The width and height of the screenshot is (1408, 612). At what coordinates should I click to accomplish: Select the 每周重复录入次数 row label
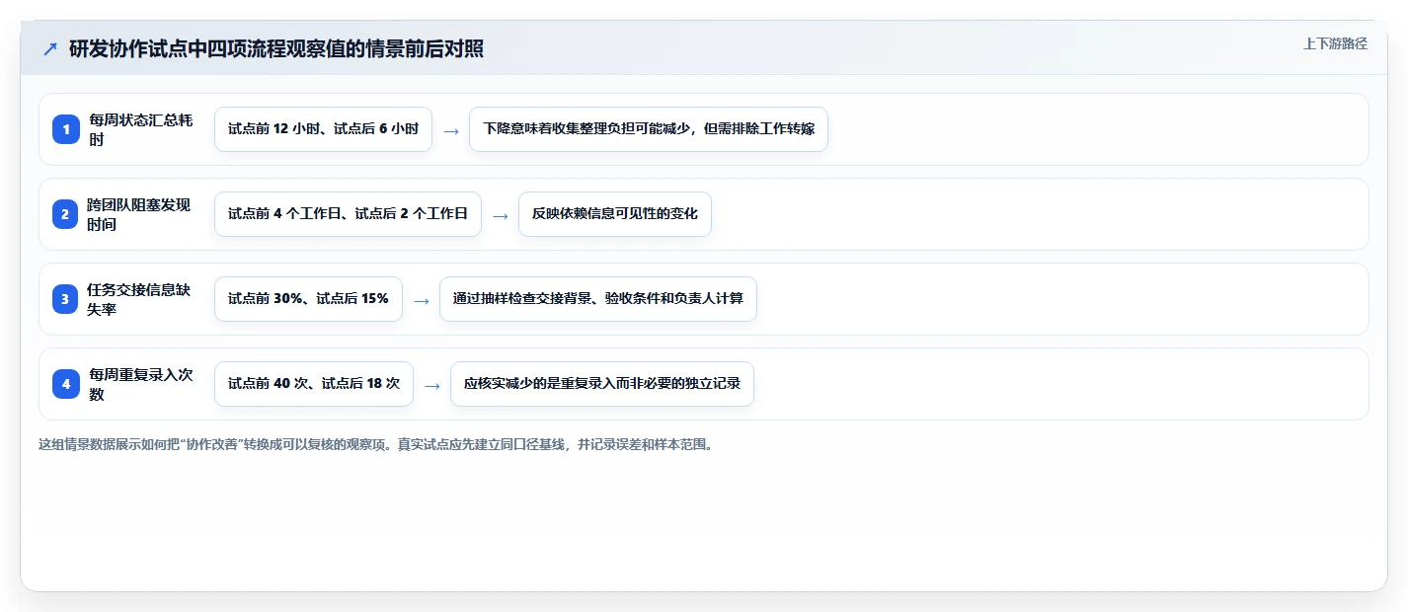pos(141,384)
